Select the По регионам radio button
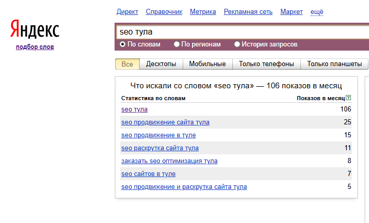The width and height of the screenshot is (369, 223). tap(177, 44)
